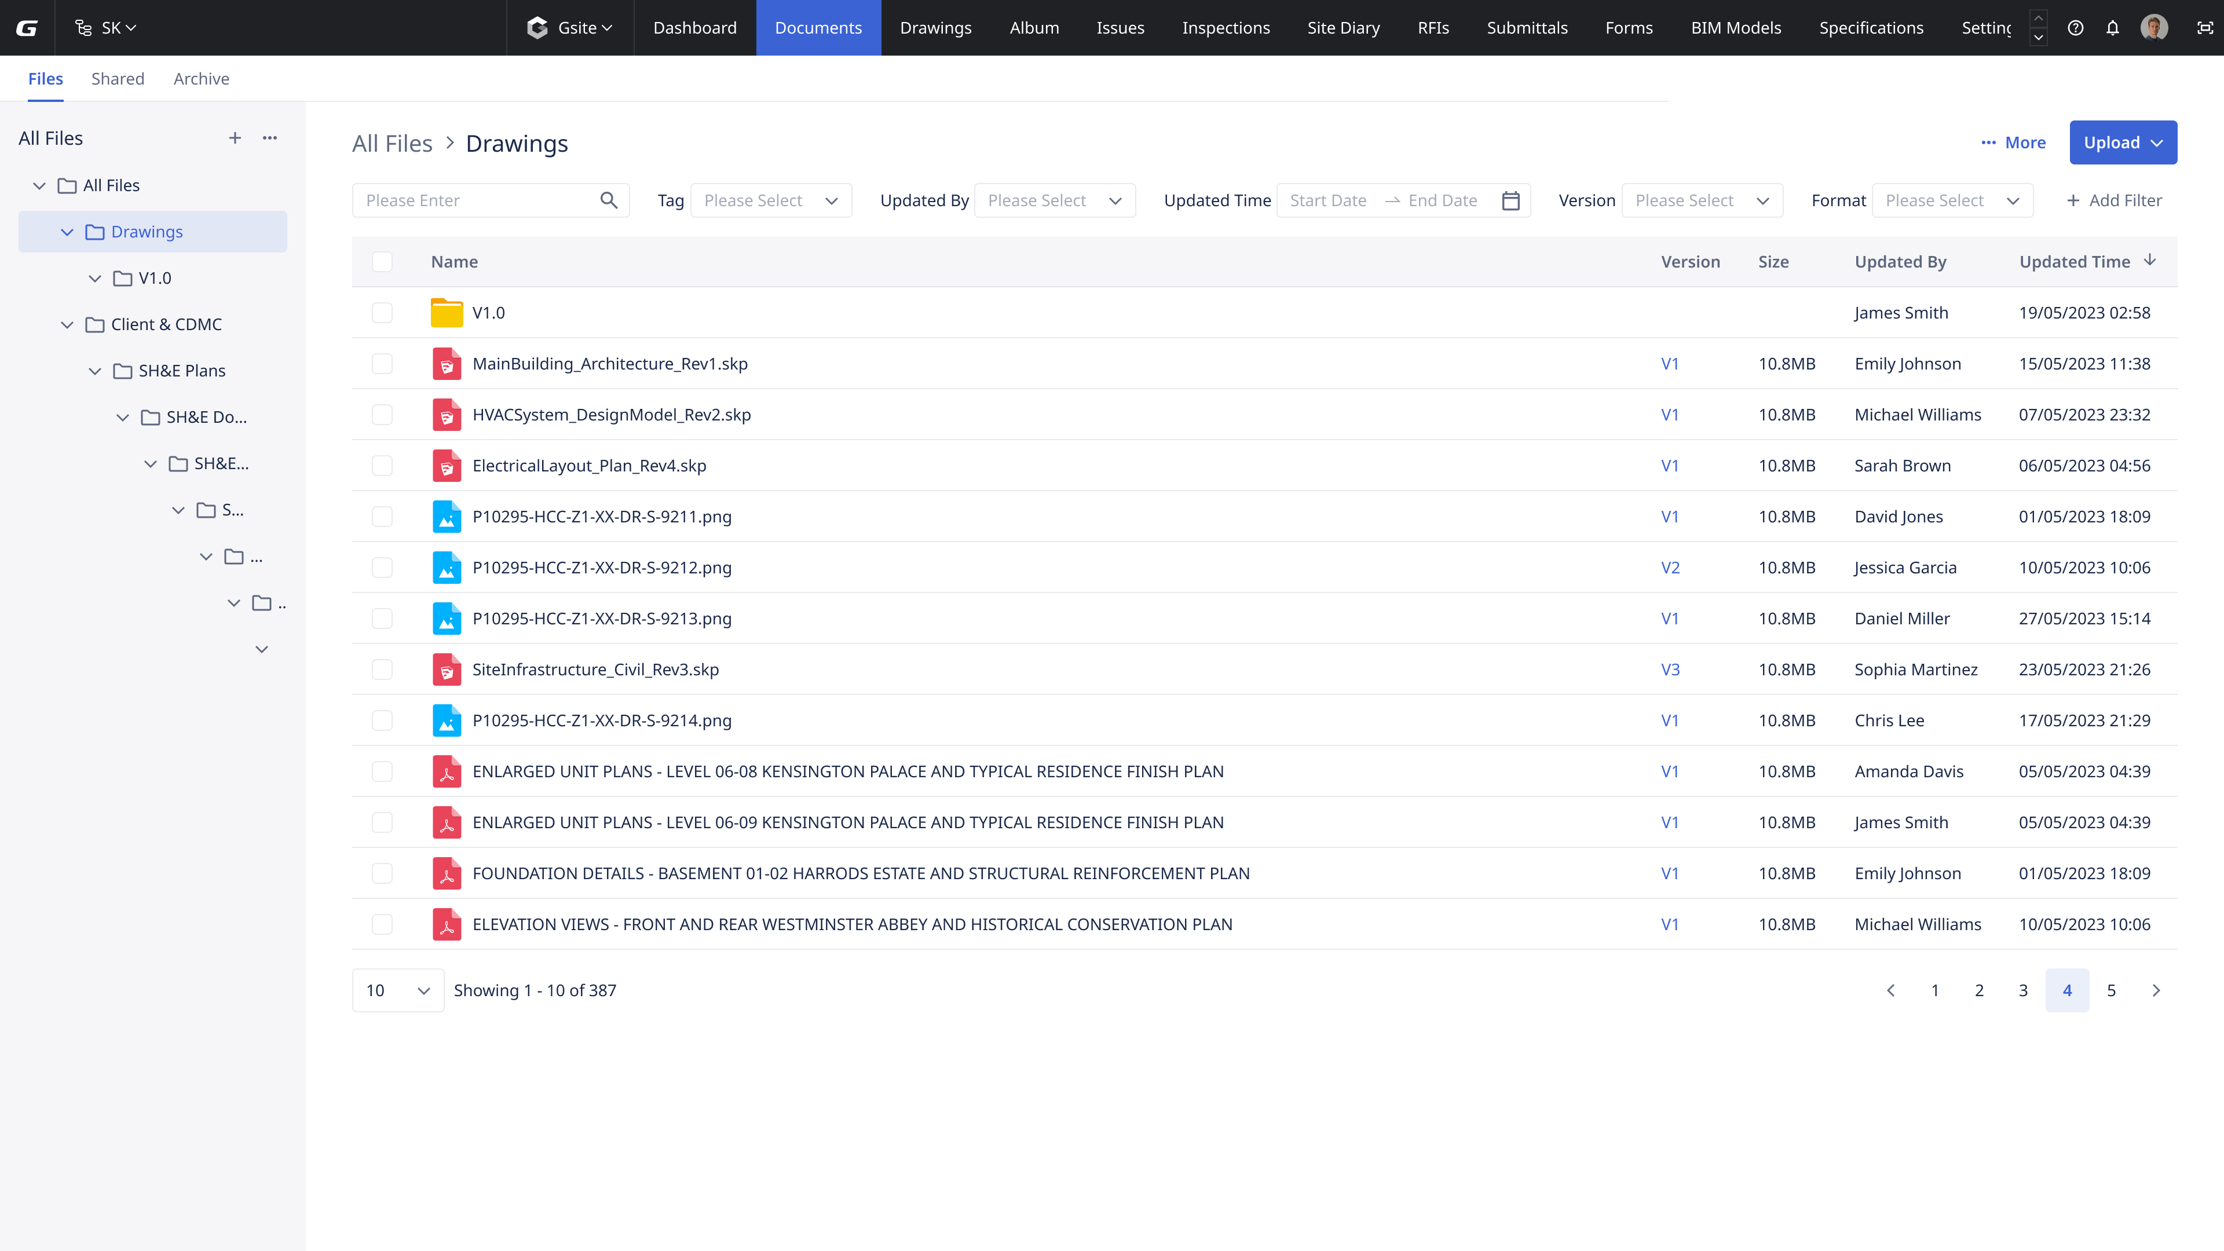
Task: Collapse the Client & CDMC tree folder
Action: point(67,324)
